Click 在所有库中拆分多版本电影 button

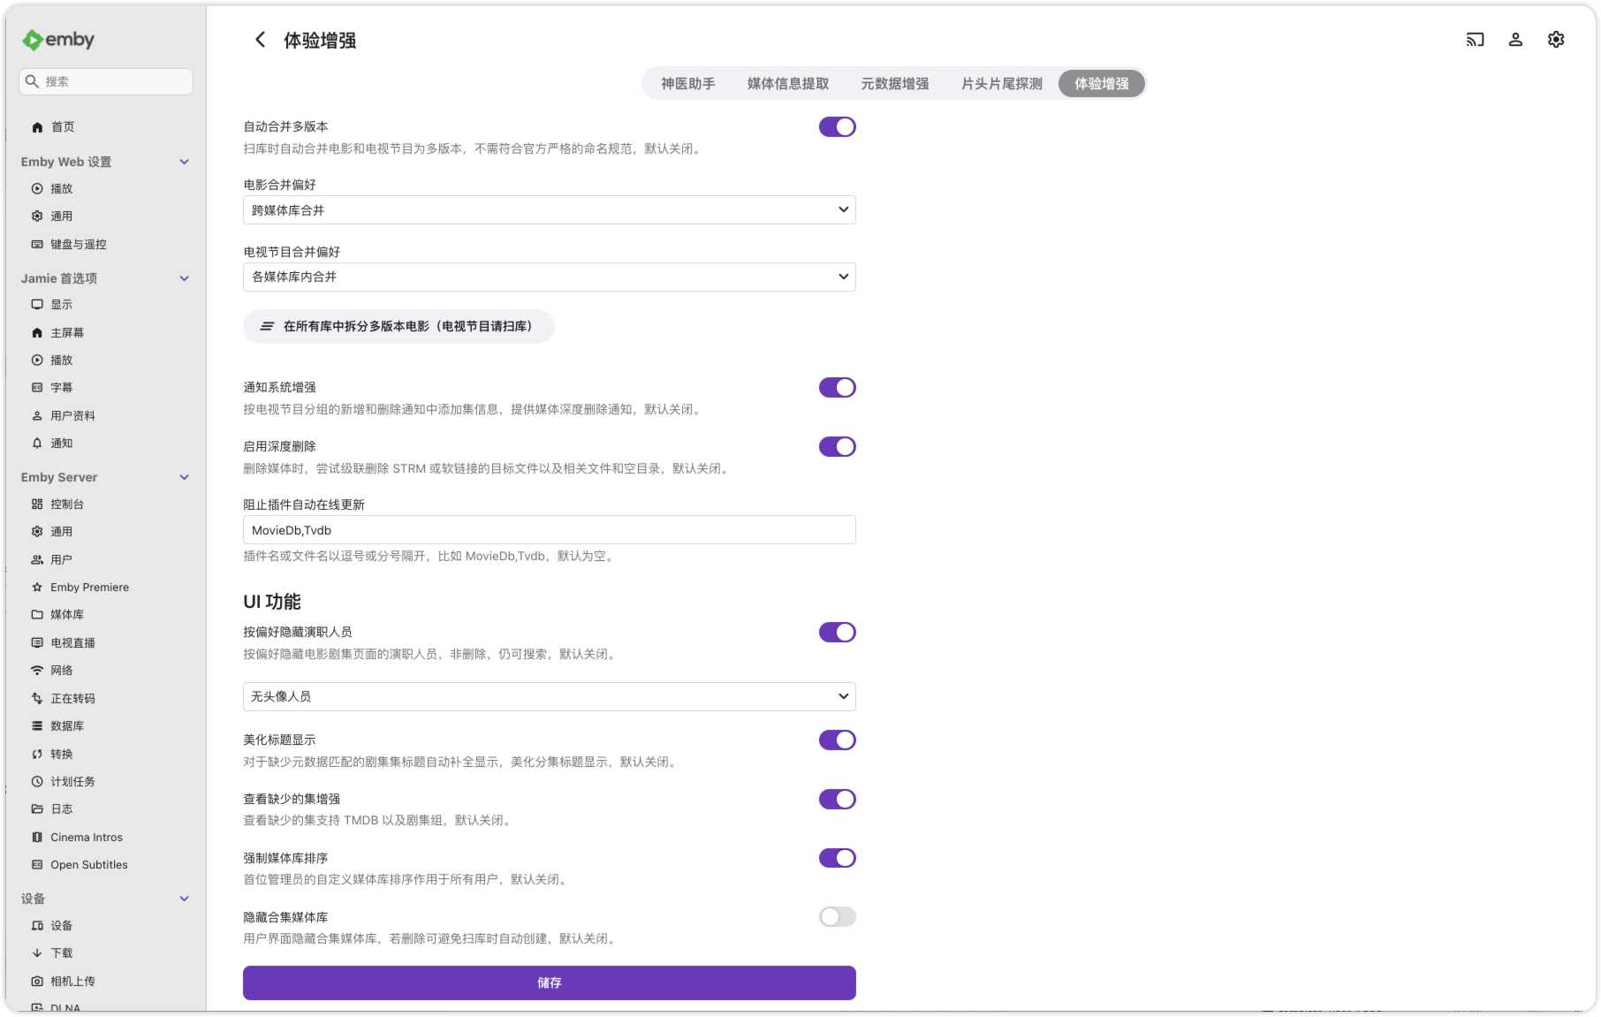point(398,327)
